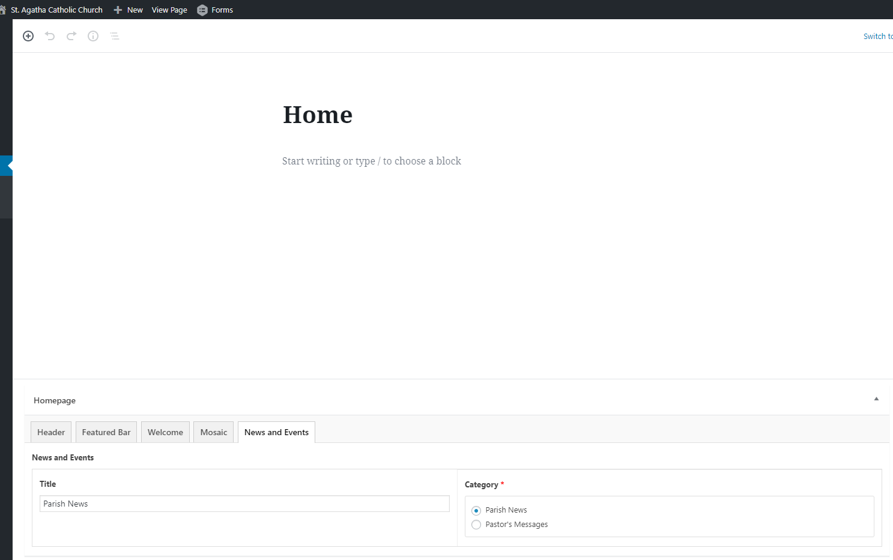Open the block navigation list icon
The width and height of the screenshot is (893, 560).
115,36
